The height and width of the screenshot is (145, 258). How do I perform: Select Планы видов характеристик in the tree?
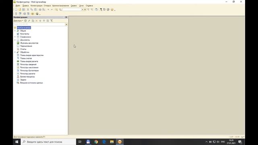(32, 55)
